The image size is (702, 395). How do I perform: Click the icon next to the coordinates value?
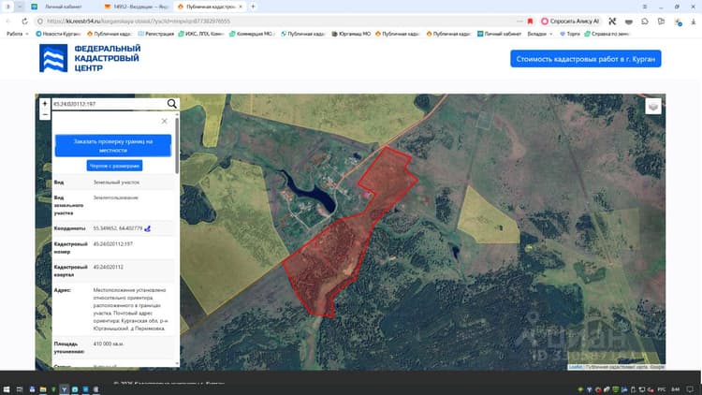[147, 228]
